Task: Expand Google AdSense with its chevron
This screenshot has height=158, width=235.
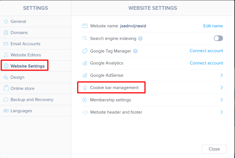Action: (222, 75)
